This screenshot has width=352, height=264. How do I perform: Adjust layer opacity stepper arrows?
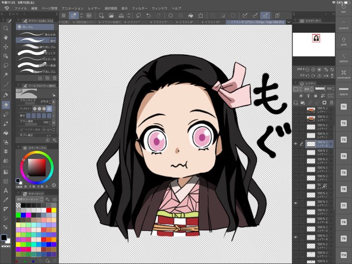click(x=333, y=89)
